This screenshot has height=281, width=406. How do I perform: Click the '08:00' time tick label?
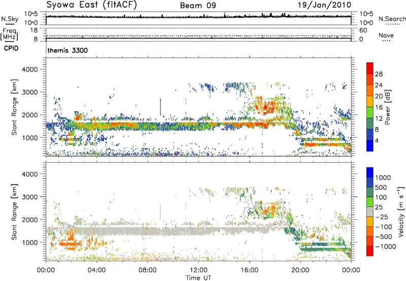[148, 270]
